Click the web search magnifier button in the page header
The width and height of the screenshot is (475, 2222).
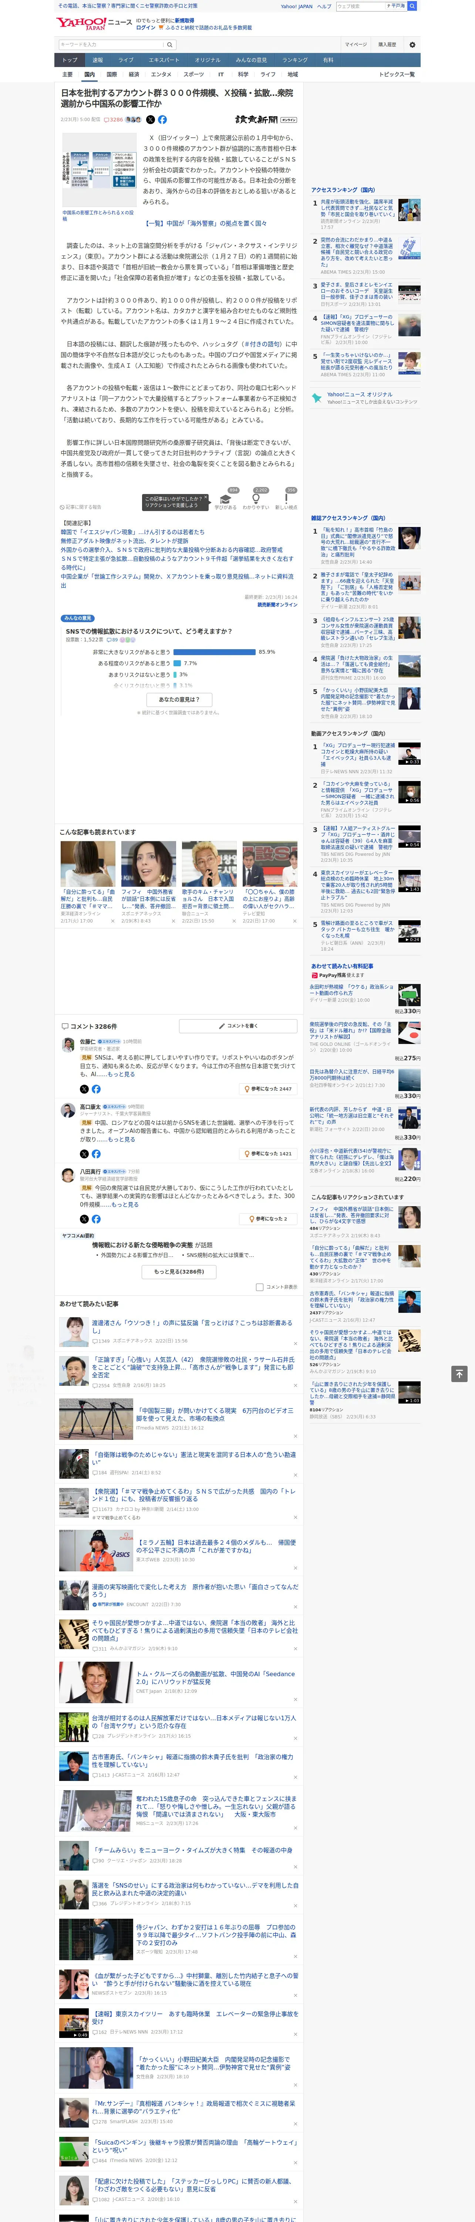point(412,6)
